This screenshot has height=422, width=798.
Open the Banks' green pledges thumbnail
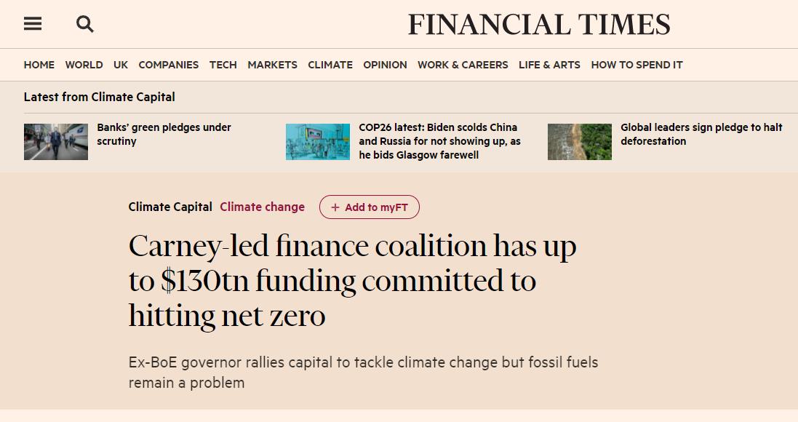(x=56, y=141)
